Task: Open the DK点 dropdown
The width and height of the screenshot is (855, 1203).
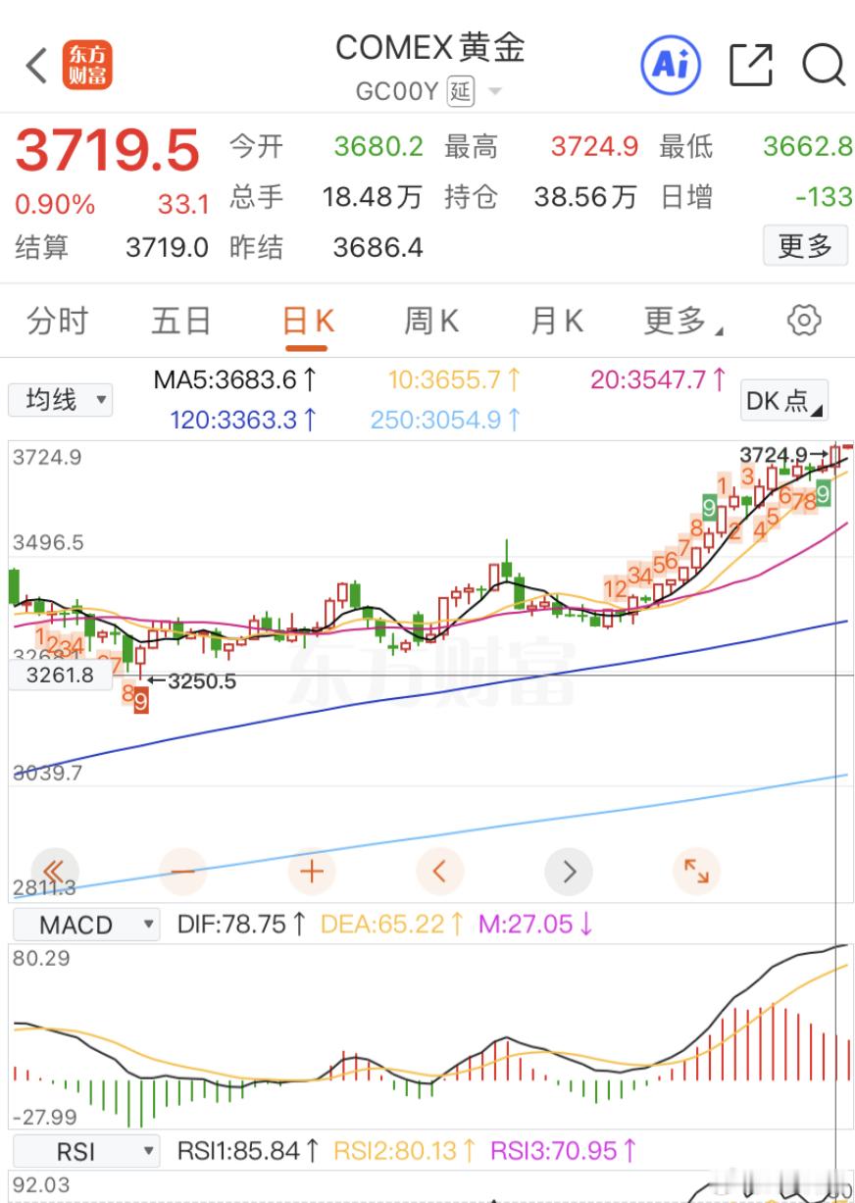Action: 784,400
